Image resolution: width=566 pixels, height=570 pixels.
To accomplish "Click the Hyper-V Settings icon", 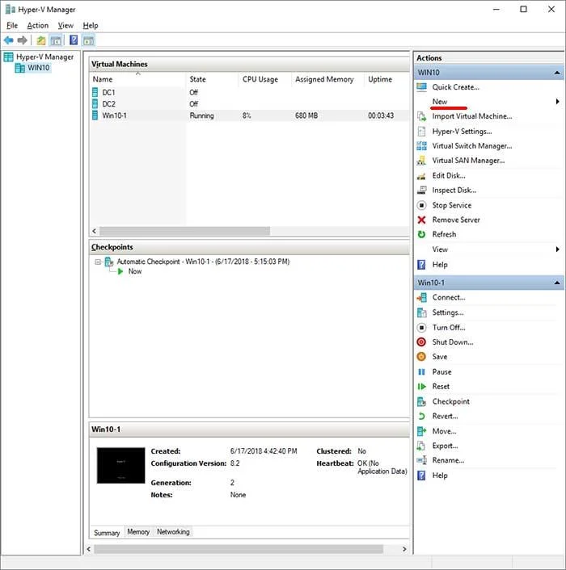I will 421,132.
